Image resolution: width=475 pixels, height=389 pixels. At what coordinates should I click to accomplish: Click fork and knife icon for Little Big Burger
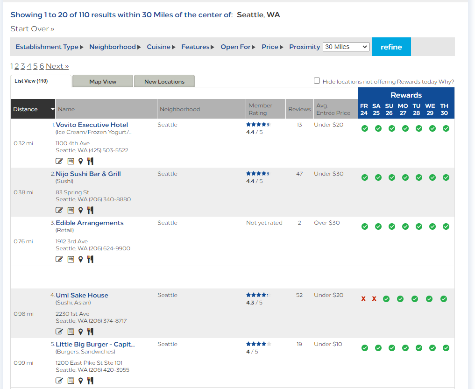[90, 381]
